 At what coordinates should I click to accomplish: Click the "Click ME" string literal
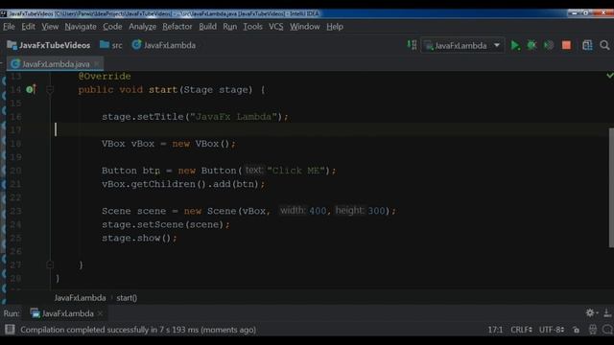click(x=296, y=171)
